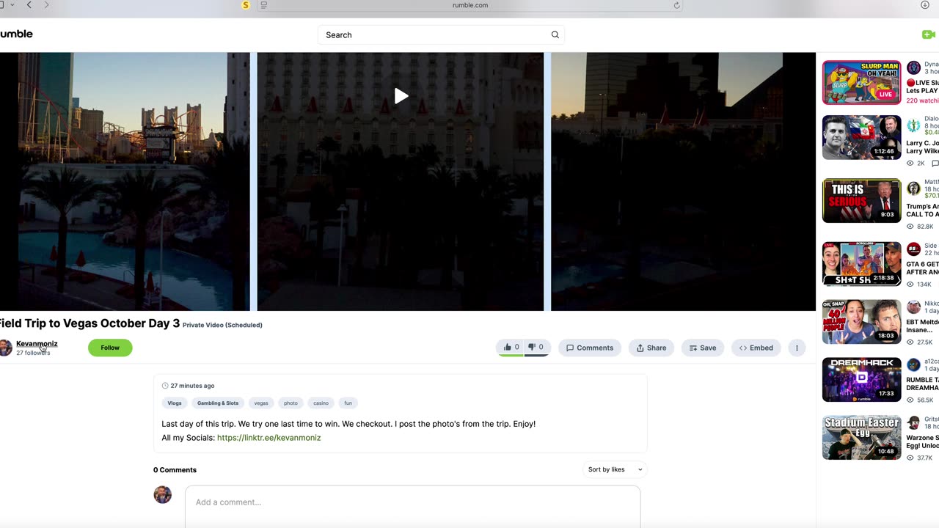Click the browser tab overview dropdown chevron
The image size is (939, 528).
point(12,5)
